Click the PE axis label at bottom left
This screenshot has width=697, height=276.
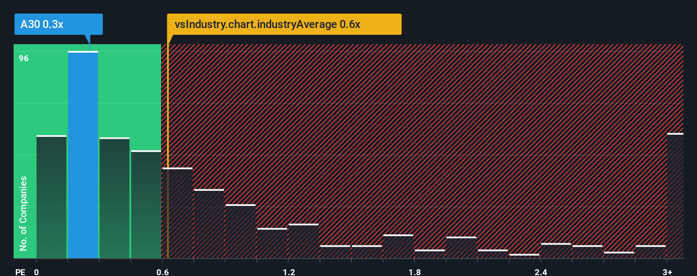(x=20, y=272)
